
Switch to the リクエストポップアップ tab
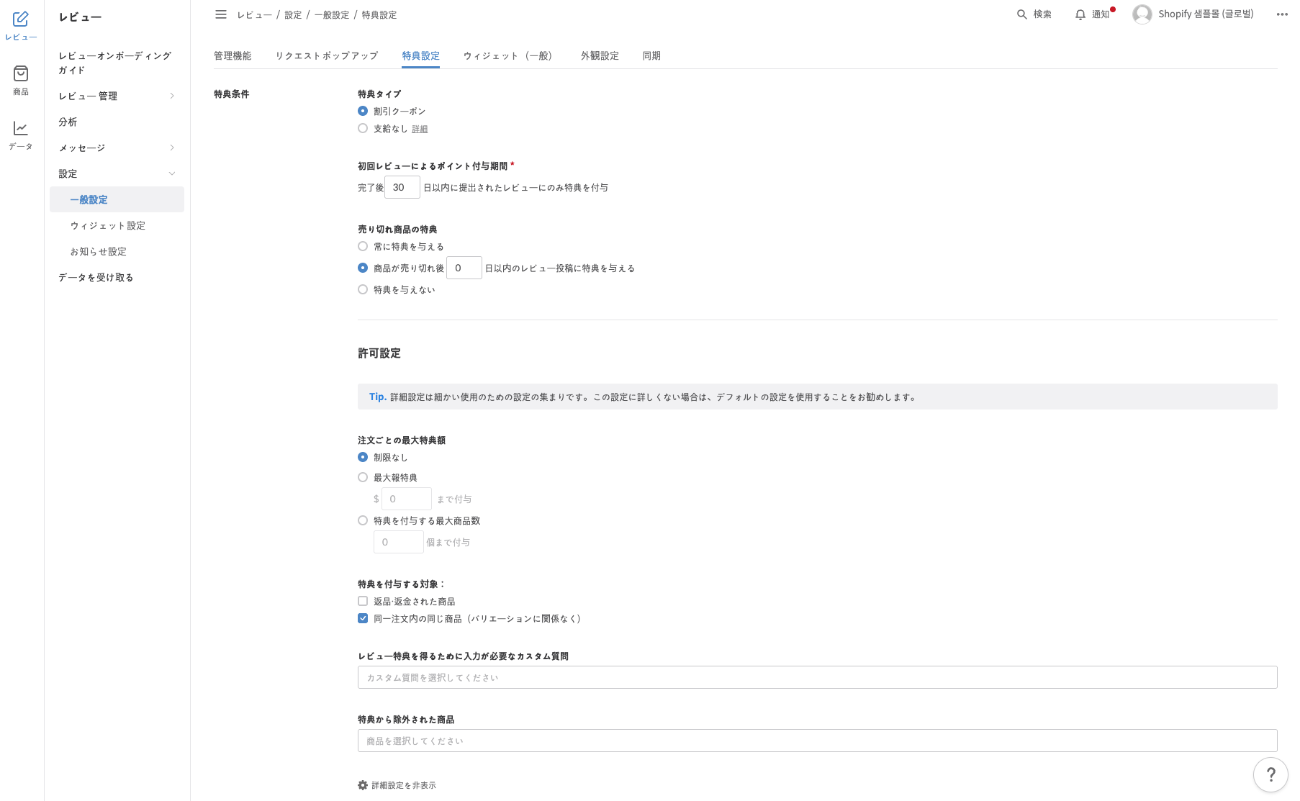326,56
